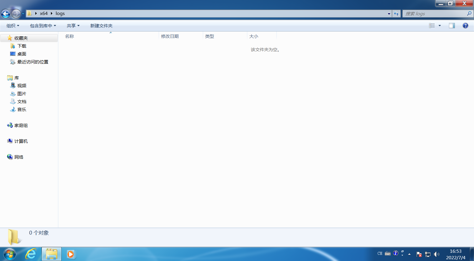Screen dimensions: 474x261
Task: Launch Internet Explorer from the taskbar
Action: 31,254
